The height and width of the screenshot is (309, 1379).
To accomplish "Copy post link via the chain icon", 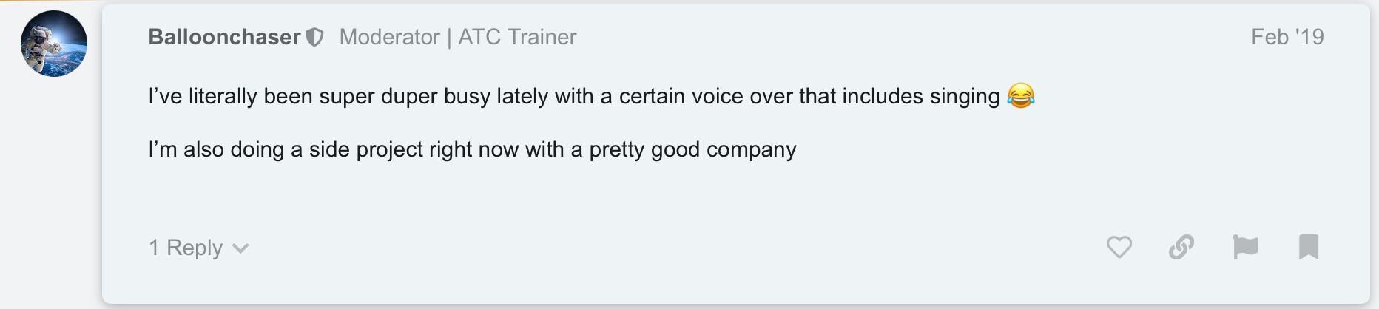I will tap(1181, 247).
